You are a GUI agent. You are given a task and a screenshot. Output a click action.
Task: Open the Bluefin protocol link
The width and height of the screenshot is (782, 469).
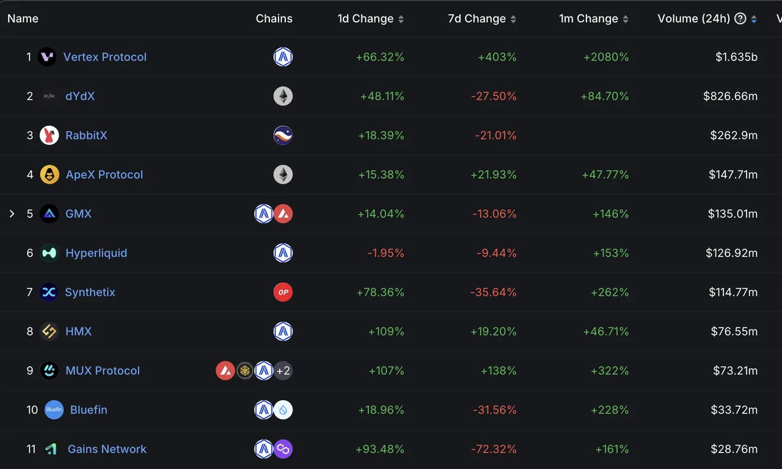(x=89, y=410)
